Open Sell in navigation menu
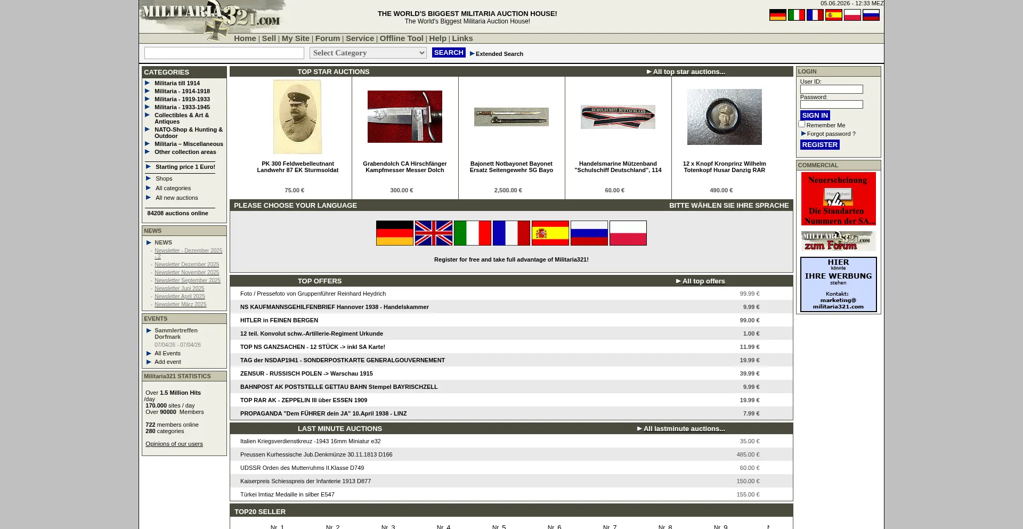The width and height of the screenshot is (1023, 529). point(269,38)
